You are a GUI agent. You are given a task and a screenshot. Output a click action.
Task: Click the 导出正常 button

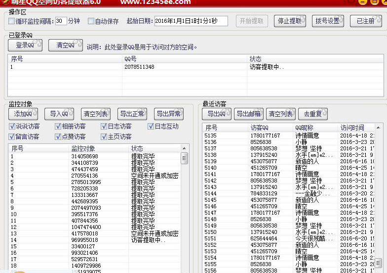point(132,114)
